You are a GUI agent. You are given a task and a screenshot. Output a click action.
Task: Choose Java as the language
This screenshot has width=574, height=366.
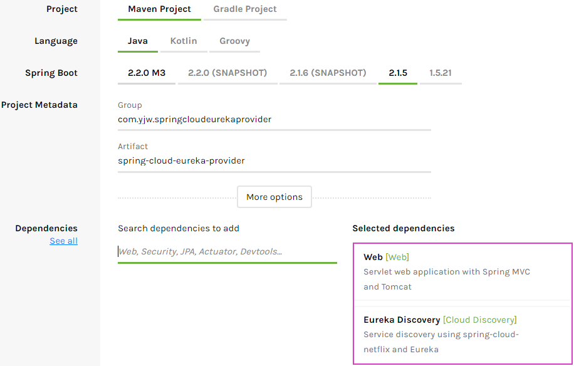point(138,41)
